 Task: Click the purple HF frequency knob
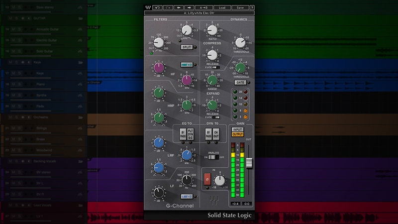[x=187, y=80]
